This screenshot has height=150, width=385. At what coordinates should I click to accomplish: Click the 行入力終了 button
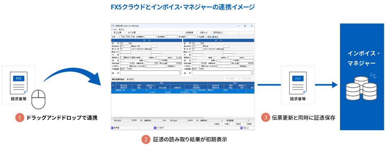point(231,79)
